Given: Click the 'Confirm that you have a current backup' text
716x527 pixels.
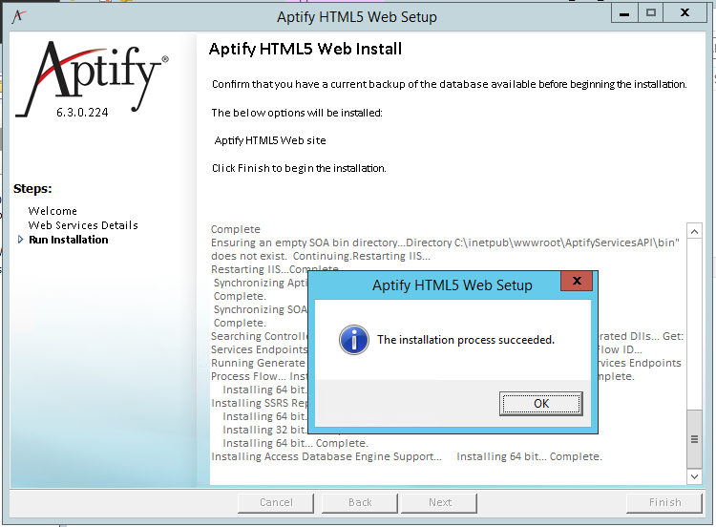Looking at the screenshot, I should pyautogui.click(x=450, y=84).
